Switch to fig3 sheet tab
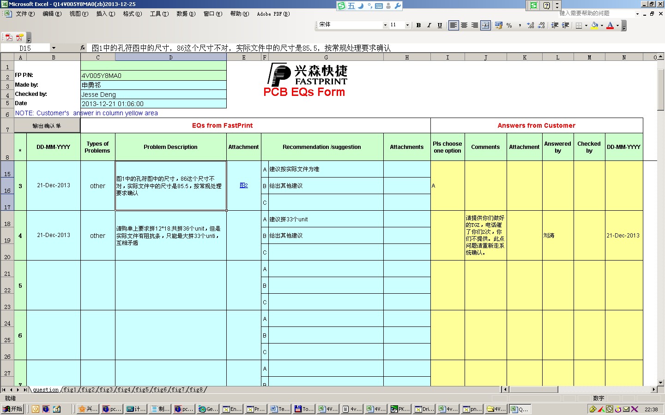 106,390
